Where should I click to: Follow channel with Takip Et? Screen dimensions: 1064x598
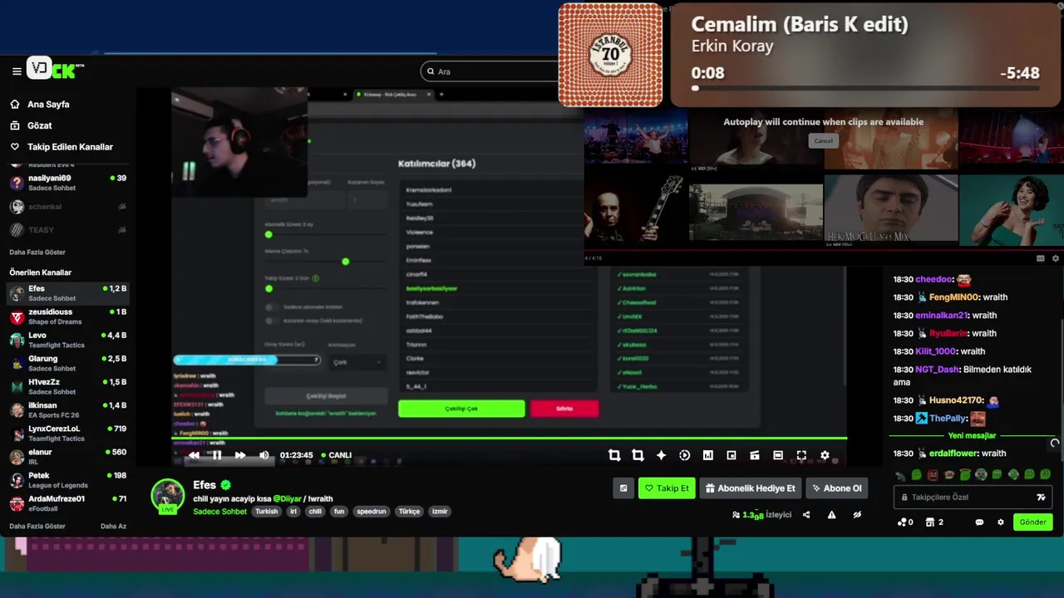point(667,488)
